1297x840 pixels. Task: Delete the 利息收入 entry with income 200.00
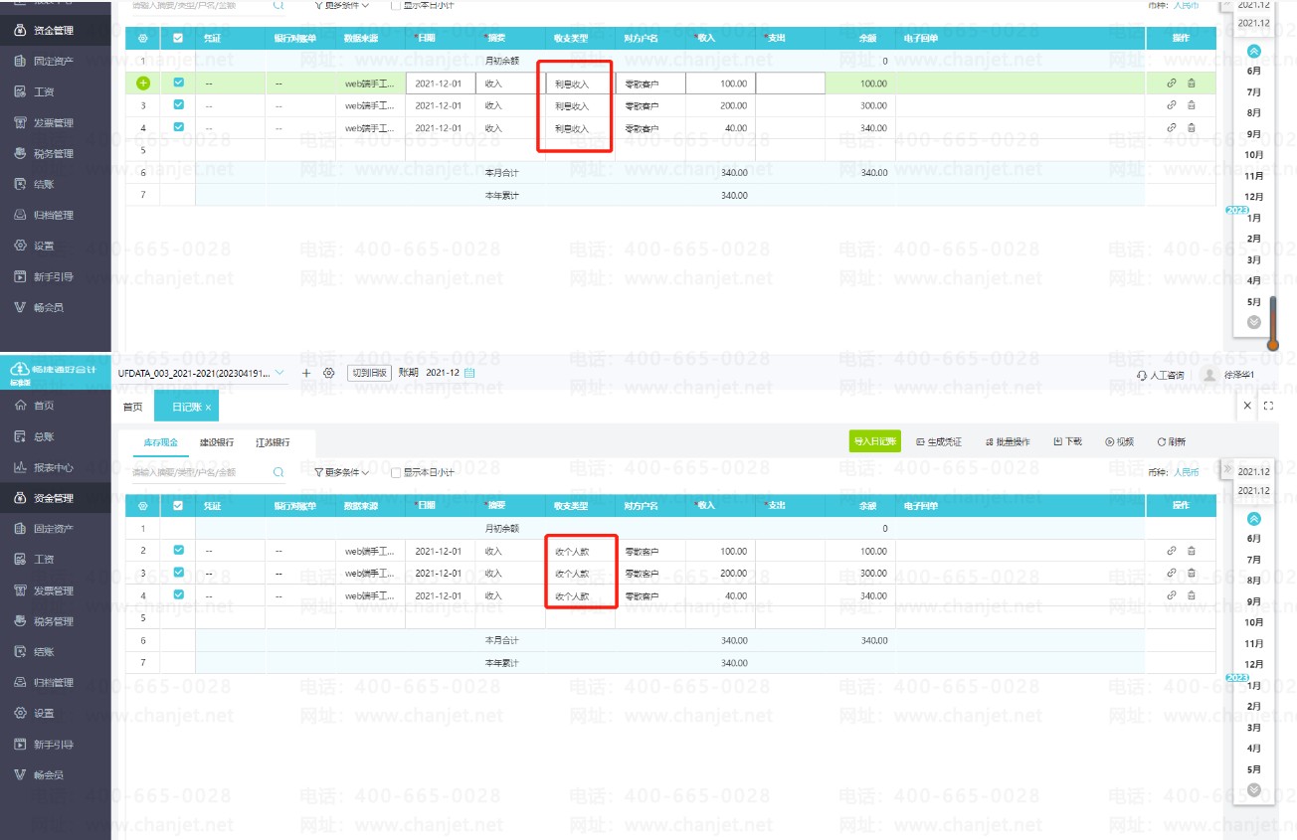coord(1192,105)
